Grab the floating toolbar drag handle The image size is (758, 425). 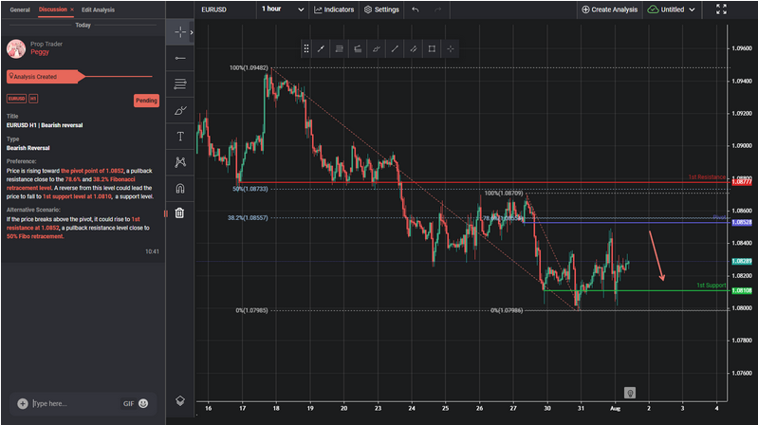point(306,48)
